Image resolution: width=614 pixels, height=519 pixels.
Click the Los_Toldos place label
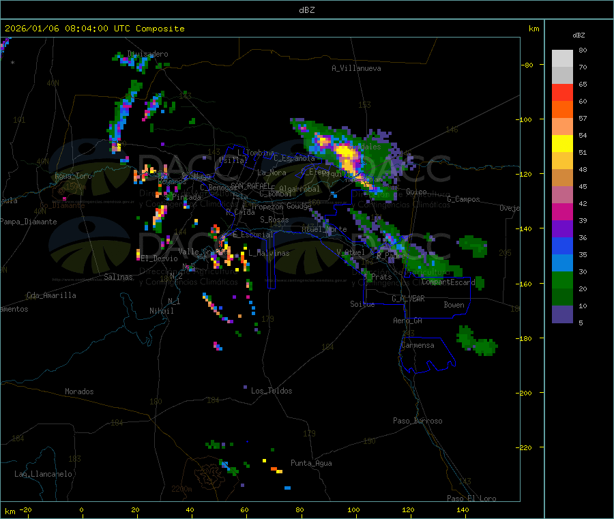point(272,391)
